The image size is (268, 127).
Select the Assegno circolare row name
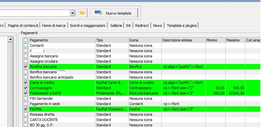44,61
